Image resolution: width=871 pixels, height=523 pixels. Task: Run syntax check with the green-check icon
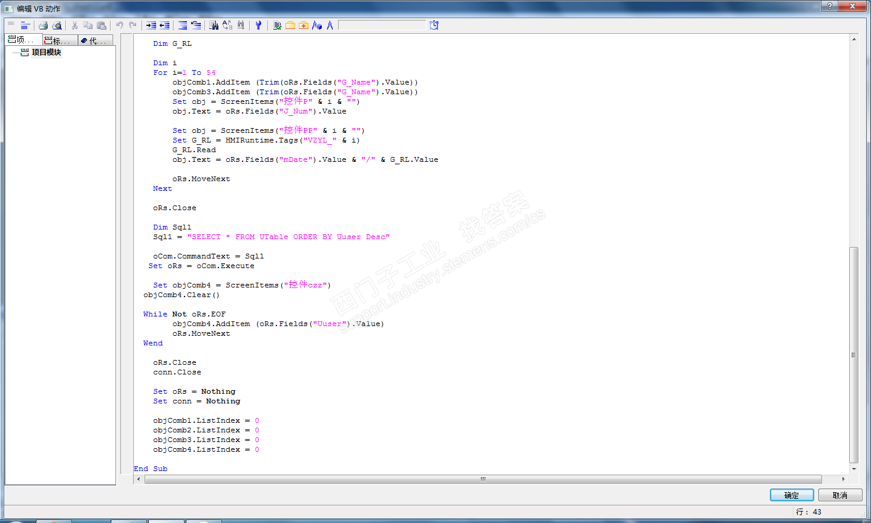pyautogui.click(x=277, y=25)
